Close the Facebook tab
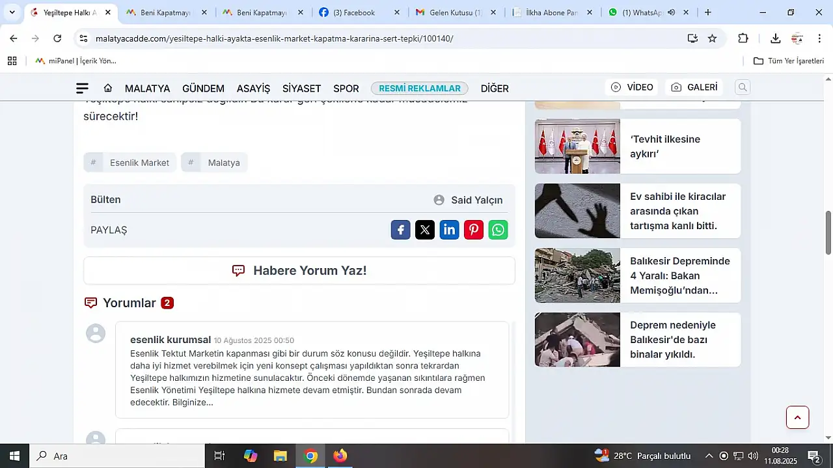The image size is (833, 468). (396, 12)
